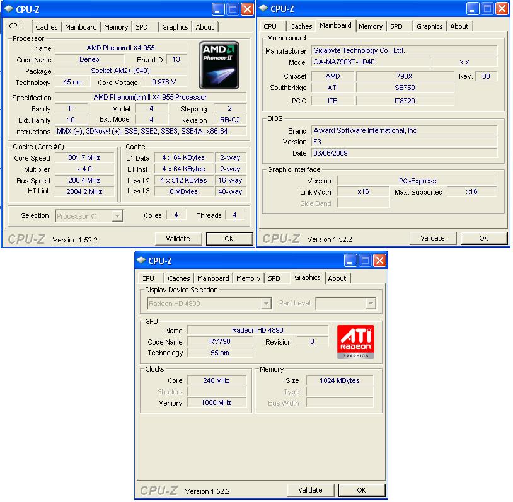This screenshot has width=513, height=502.
Task: Switch to Mainboard tab in CPU window
Action: tap(81, 27)
